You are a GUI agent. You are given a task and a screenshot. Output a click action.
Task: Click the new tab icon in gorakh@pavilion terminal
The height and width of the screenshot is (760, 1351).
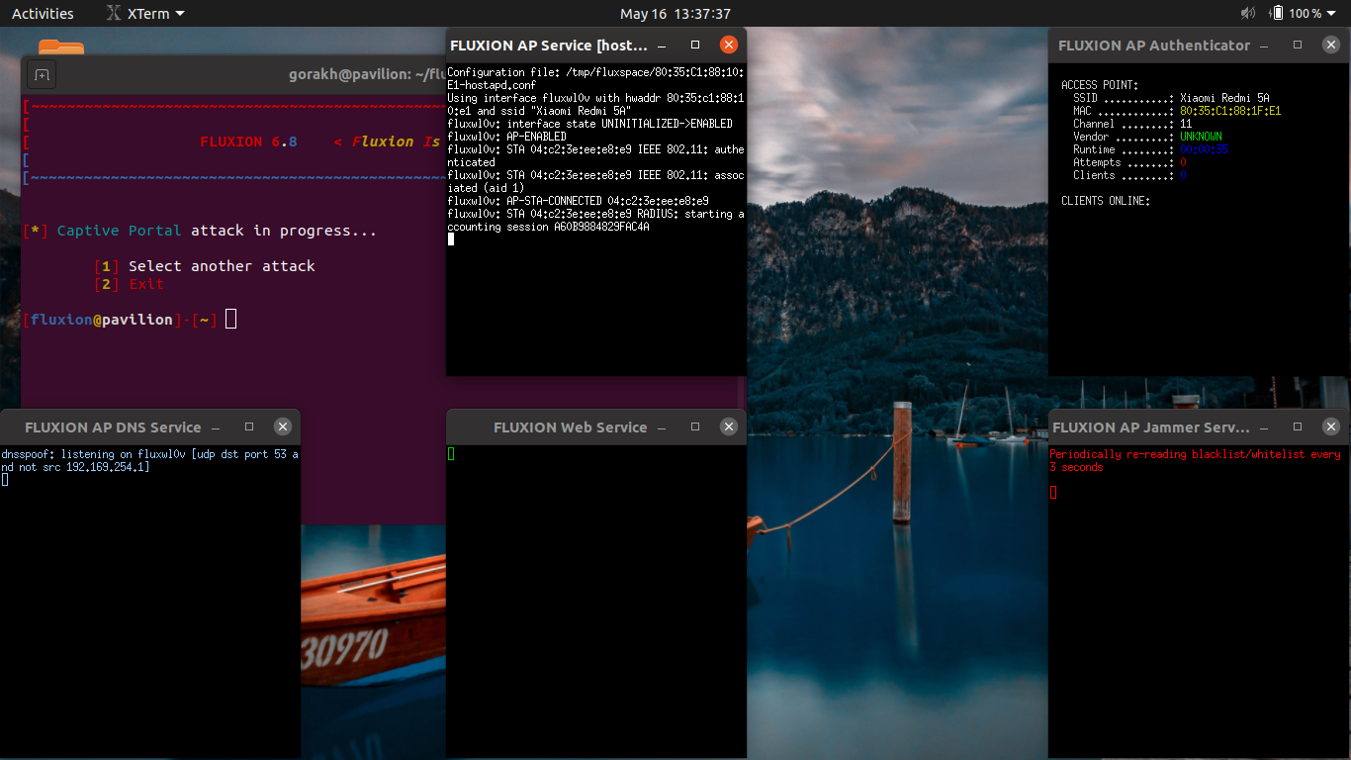tap(42, 74)
